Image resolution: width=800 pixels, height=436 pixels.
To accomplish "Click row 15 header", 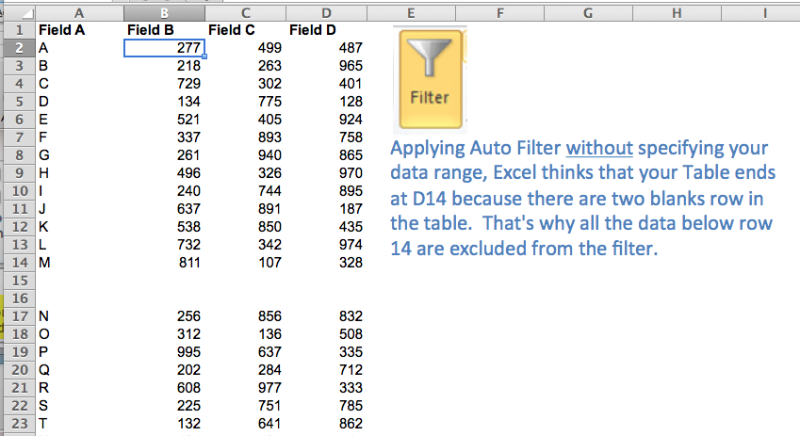I will pyautogui.click(x=18, y=281).
